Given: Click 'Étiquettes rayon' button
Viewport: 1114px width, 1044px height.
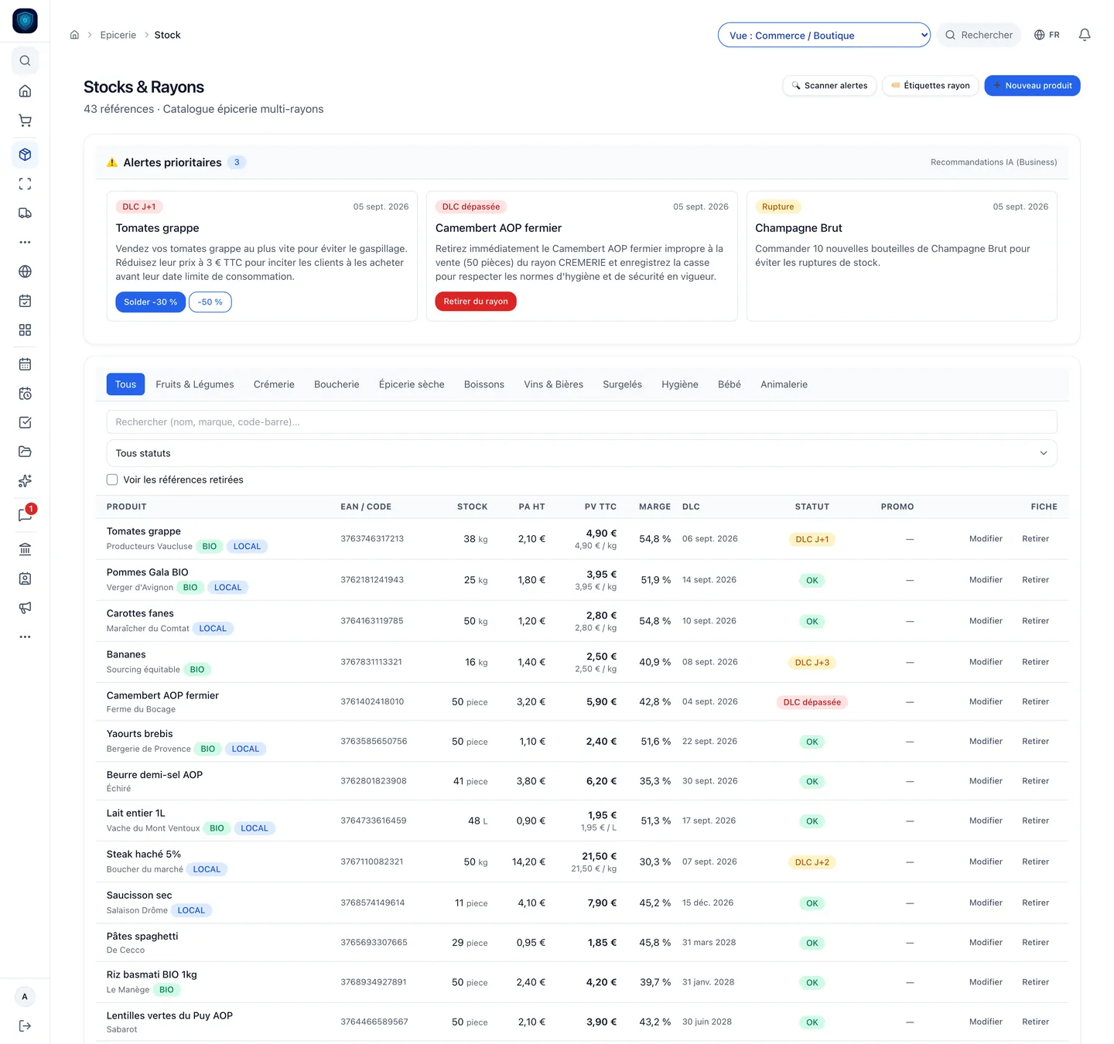Looking at the screenshot, I should point(931,86).
